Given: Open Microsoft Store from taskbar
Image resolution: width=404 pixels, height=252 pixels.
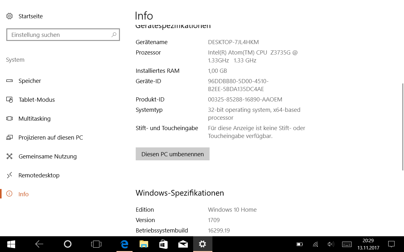Looking at the screenshot, I should (163, 244).
